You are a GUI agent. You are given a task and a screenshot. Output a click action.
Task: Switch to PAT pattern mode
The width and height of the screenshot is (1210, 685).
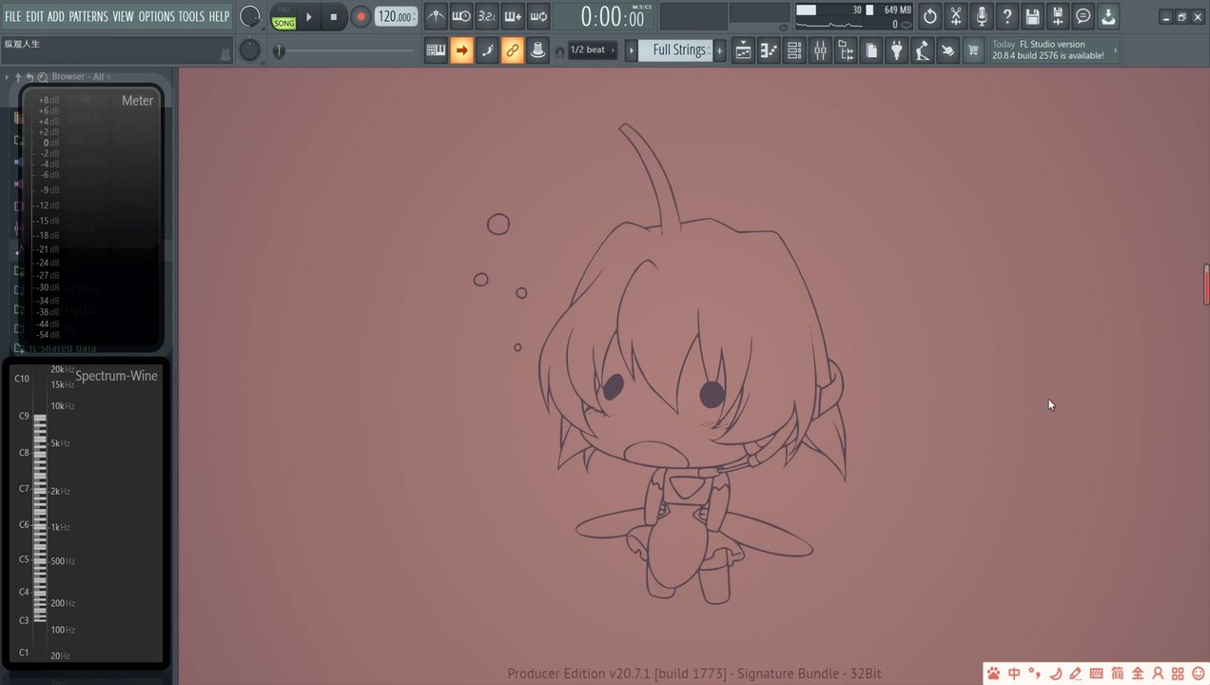(283, 10)
